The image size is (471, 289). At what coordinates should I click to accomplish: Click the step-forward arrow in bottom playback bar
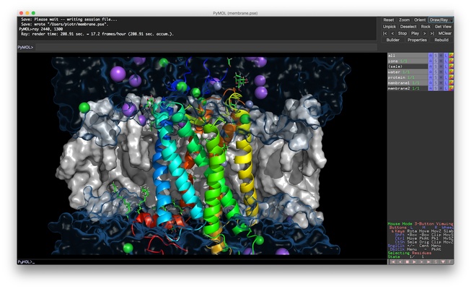coord(421,262)
